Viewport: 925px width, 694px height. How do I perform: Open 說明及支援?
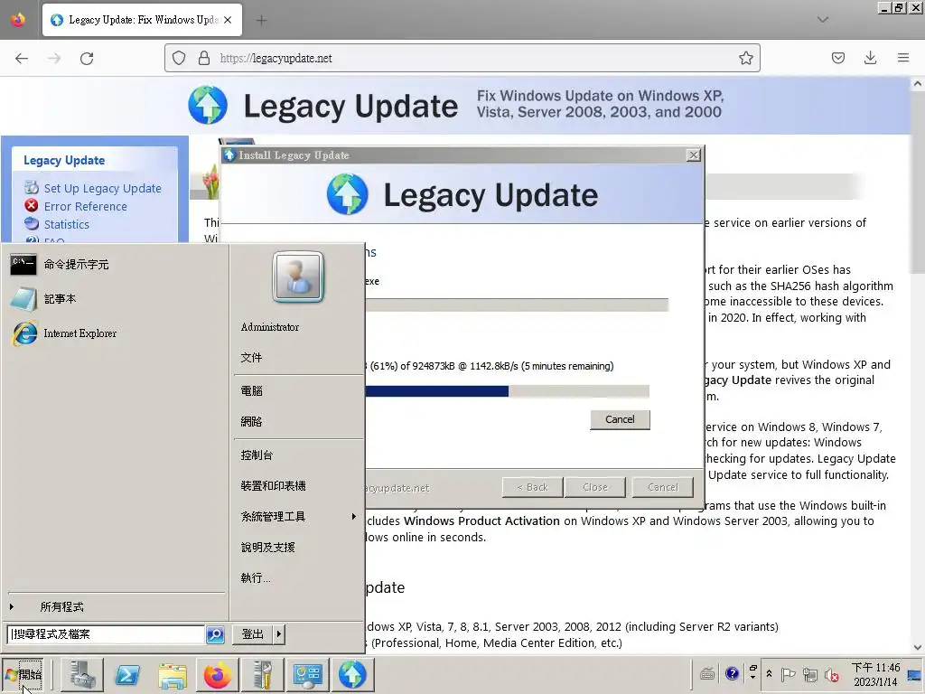pyautogui.click(x=267, y=547)
